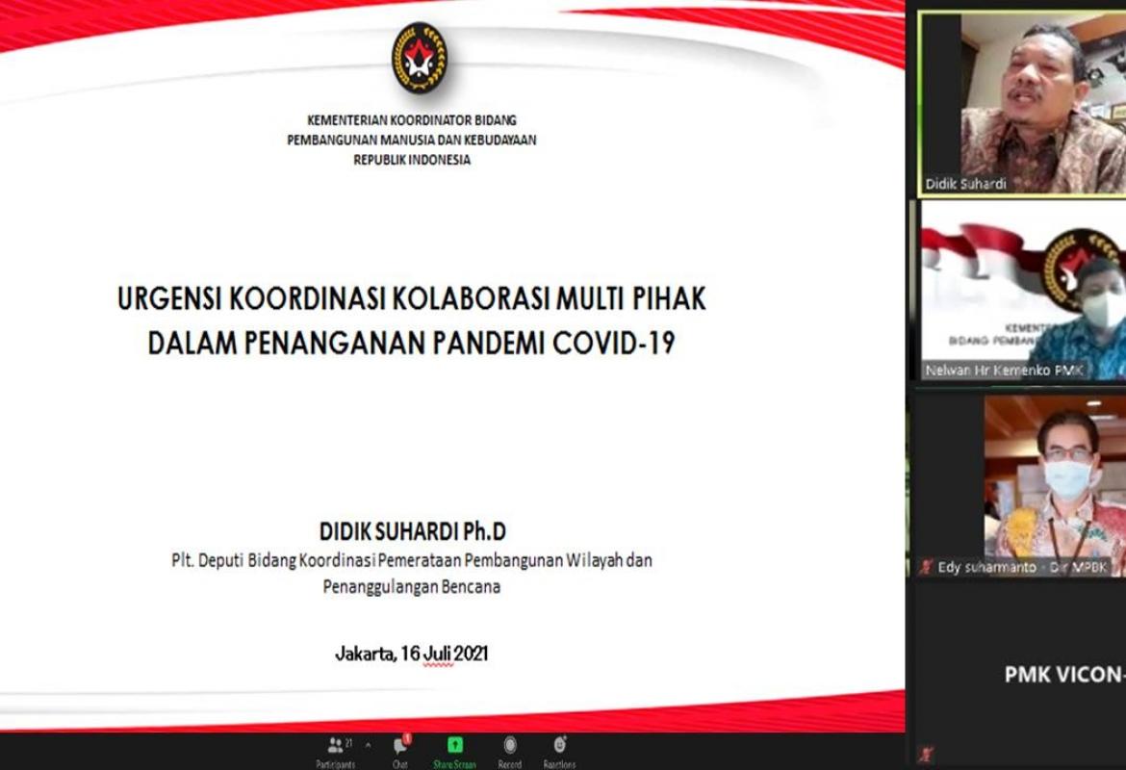Click the Didik Suhardi name label
Viewport: 1126px width, 770px height.
pos(965,184)
